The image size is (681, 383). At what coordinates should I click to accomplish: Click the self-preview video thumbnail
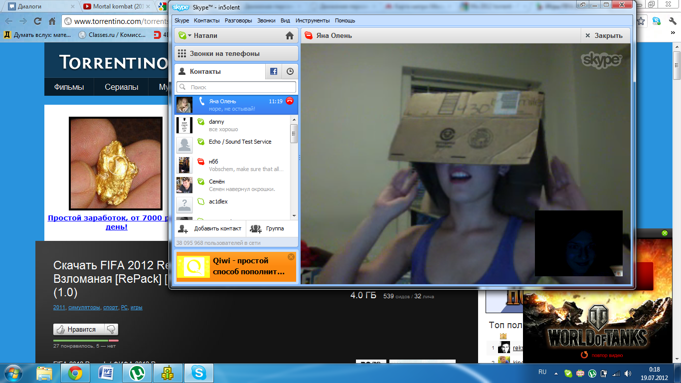click(x=579, y=243)
